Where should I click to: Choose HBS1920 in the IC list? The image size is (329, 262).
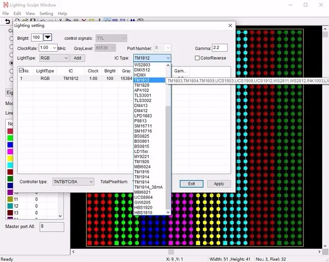149,207
